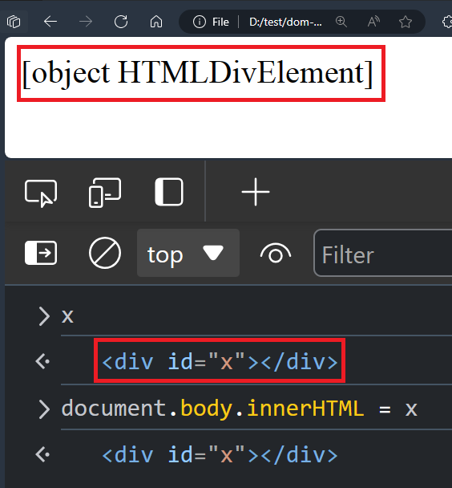Select the first div id="x" result

220,362
